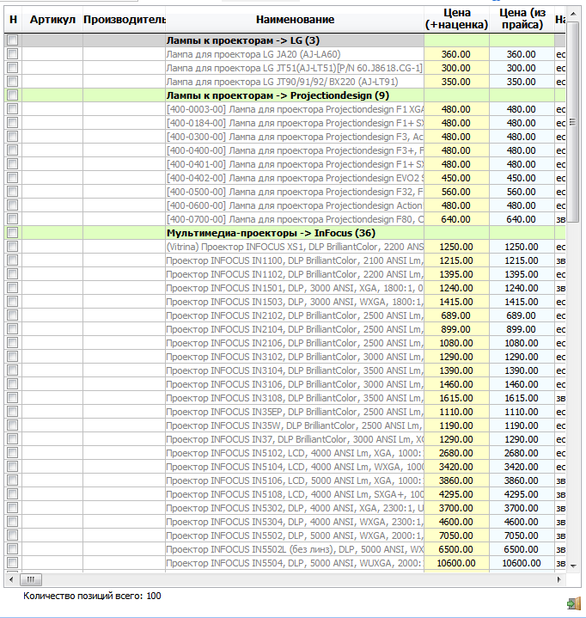Check the Projectiondesign lamps group checkbox
This screenshot has width=586, height=618.
pyautogui.click(x=13, y=95)
